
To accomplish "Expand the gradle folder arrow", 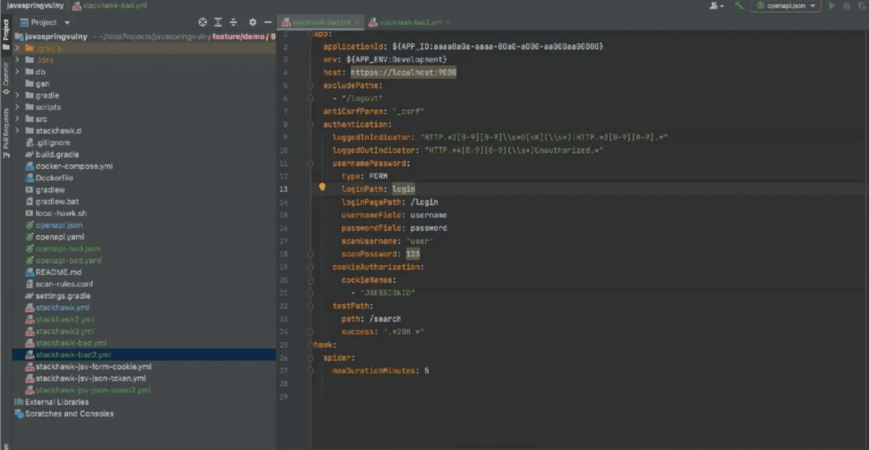I will point(17,95).
